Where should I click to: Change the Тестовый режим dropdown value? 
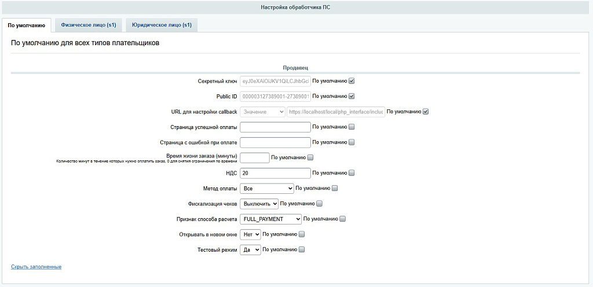coord(250,250)
